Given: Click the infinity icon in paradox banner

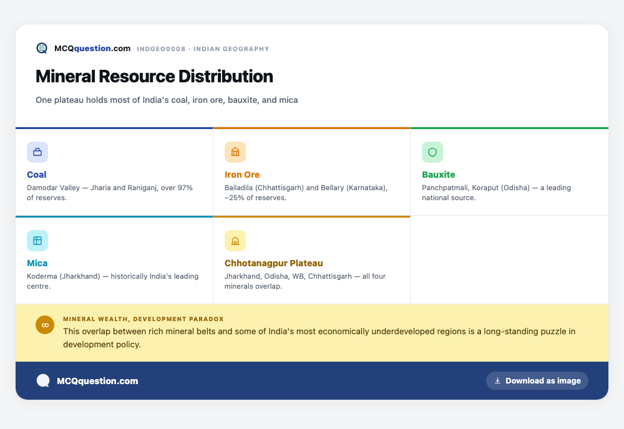Looking at the screenshot, I should 45,325.
